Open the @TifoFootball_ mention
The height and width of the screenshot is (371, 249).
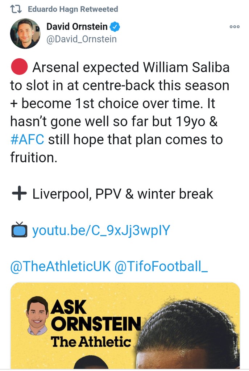click(x=161, y=266)
